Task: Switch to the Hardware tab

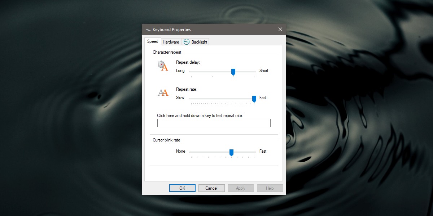Action: 171,42
